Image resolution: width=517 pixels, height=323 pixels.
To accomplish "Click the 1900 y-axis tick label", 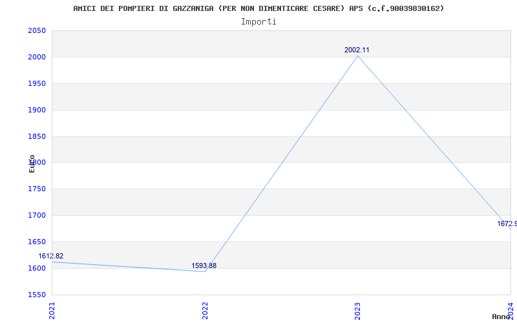I will 37,110.
